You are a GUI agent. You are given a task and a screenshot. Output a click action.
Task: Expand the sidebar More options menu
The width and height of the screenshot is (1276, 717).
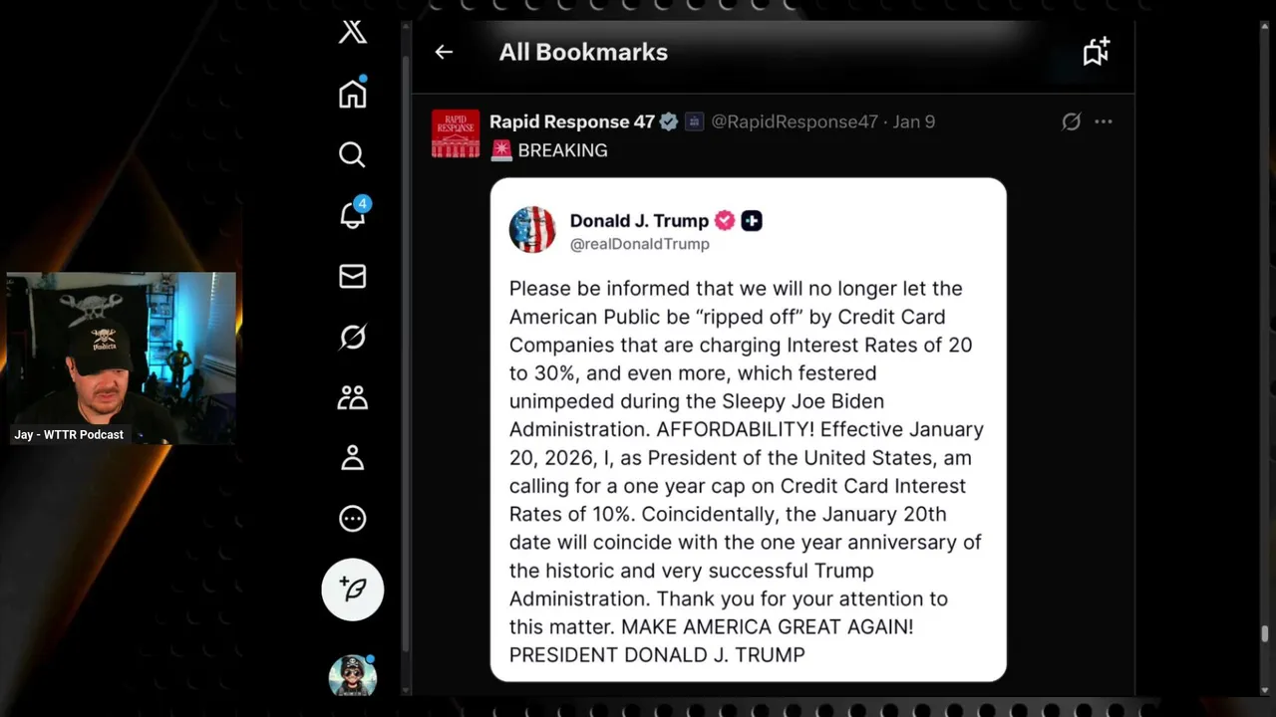[x=353, y=519]
